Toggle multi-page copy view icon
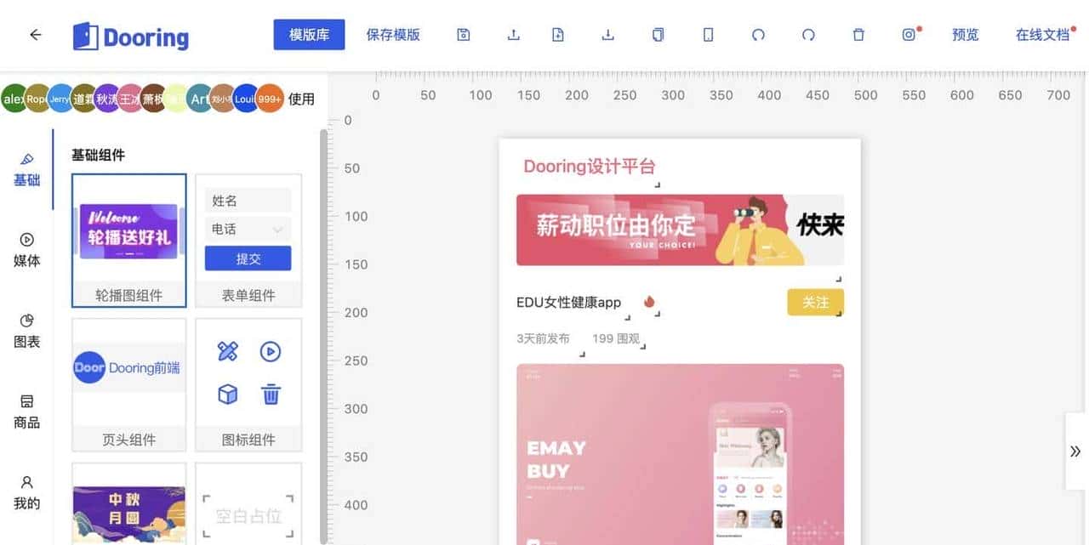The image size is (1089, 545). tap(658, 35)
